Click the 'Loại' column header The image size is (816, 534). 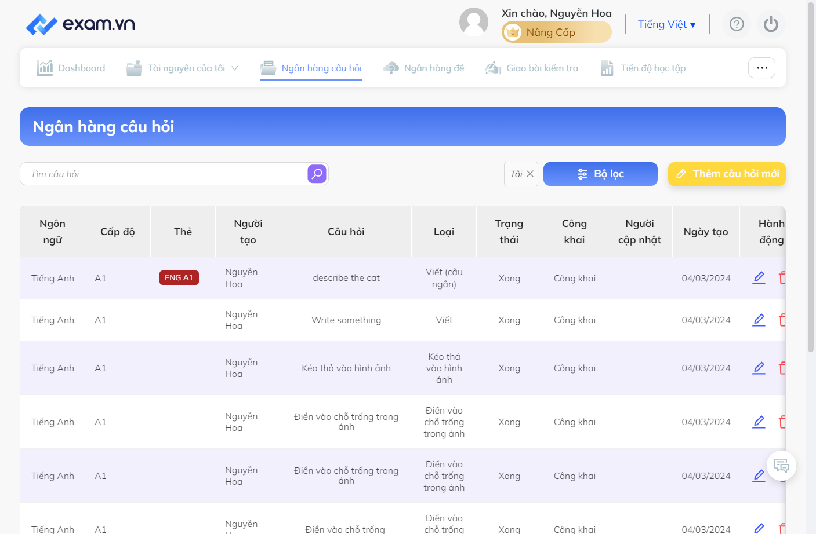pos(444,232)
